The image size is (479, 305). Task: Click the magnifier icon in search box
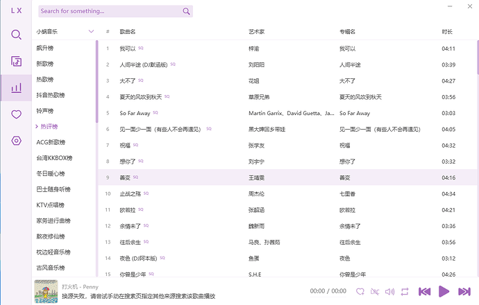pyautogui.click(x=186, y=11)
